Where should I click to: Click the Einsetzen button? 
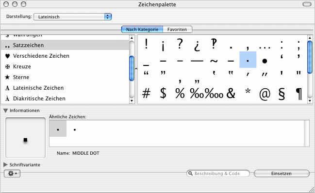282,174
